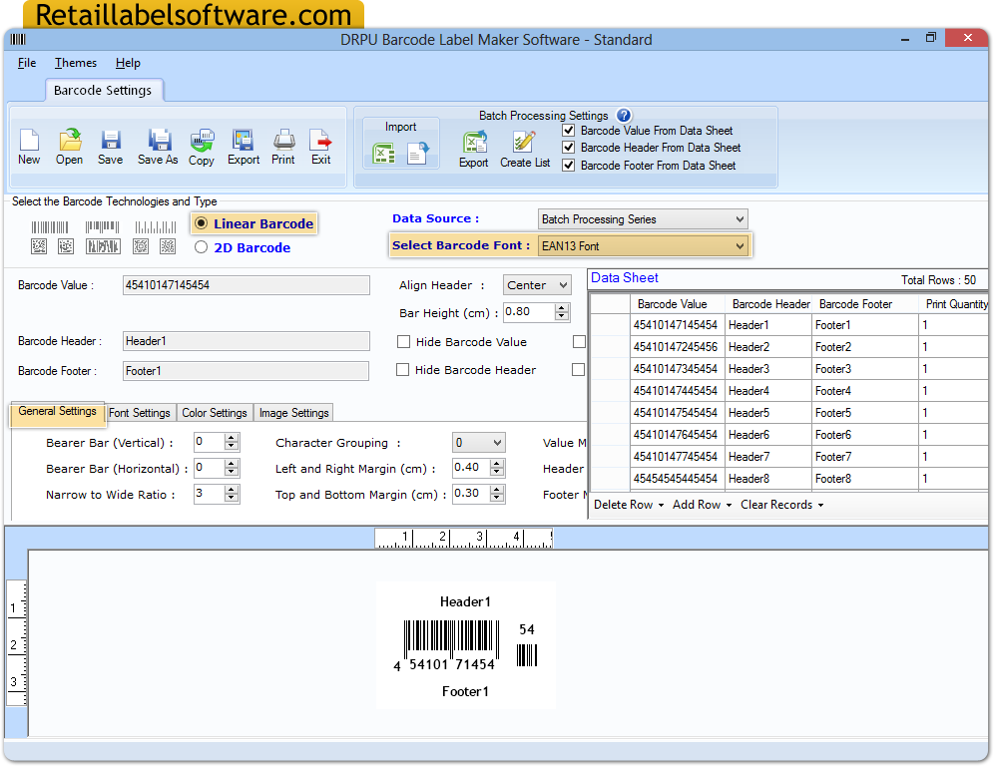Toggle Barcode Header From Data Sheet
Image resolution: width=994 pixels, height=766 pixels.
569,148
